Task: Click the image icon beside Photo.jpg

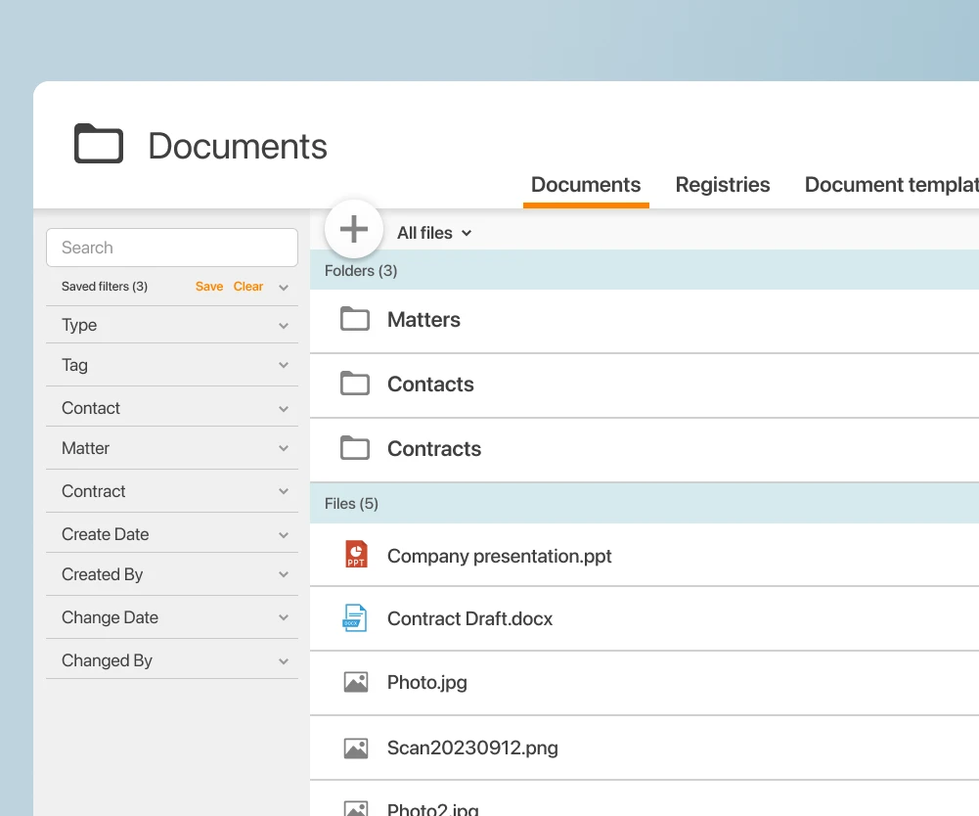Action: (356, 682)
